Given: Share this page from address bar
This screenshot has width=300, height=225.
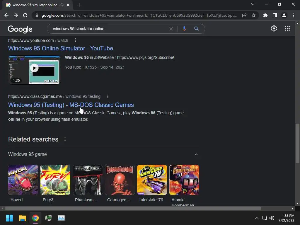Looking at the screenshot, I should click(x=244, y=15).
